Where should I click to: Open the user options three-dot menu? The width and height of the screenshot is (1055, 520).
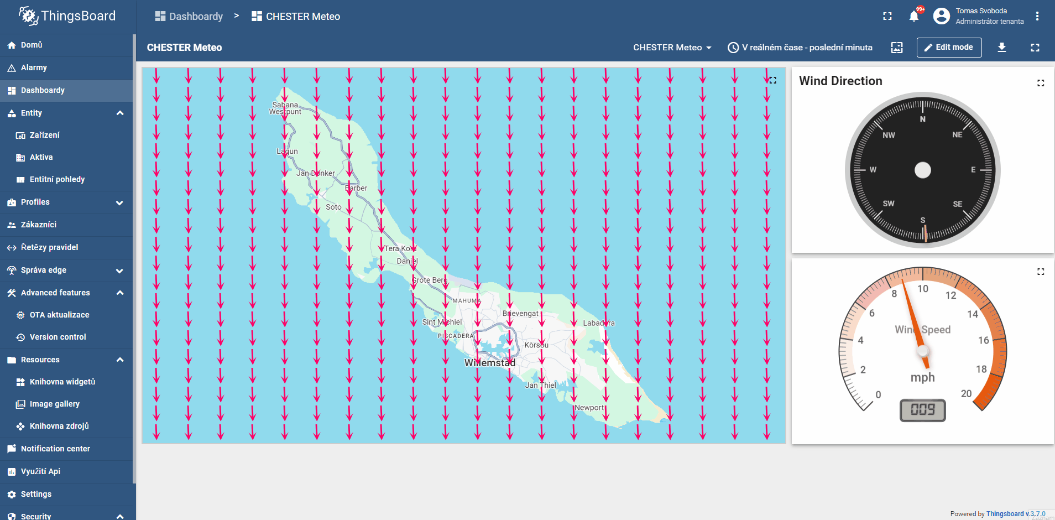click(x=1037, y=16)
